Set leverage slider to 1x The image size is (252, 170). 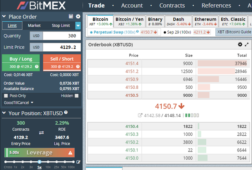tap(14, 162)
